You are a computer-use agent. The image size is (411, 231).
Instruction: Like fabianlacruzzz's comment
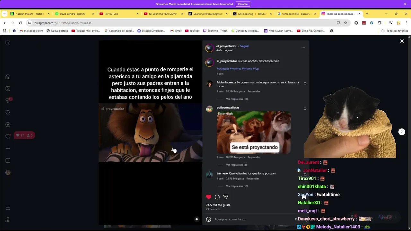305,83
